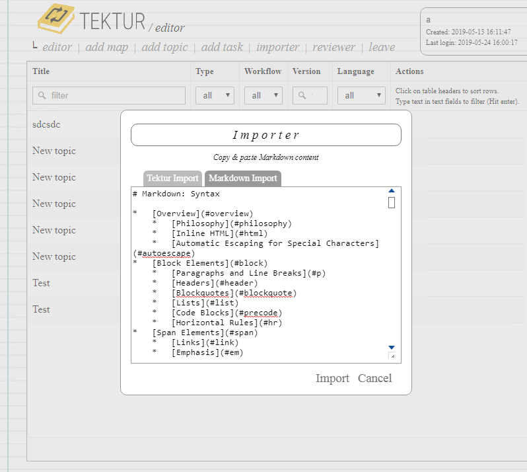Open the add map navigation link
This screenshot has width=527, height=472.
(x=106, y=47)
